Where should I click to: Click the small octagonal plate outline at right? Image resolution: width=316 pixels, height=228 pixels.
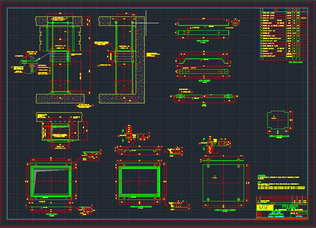pos(279,122)
